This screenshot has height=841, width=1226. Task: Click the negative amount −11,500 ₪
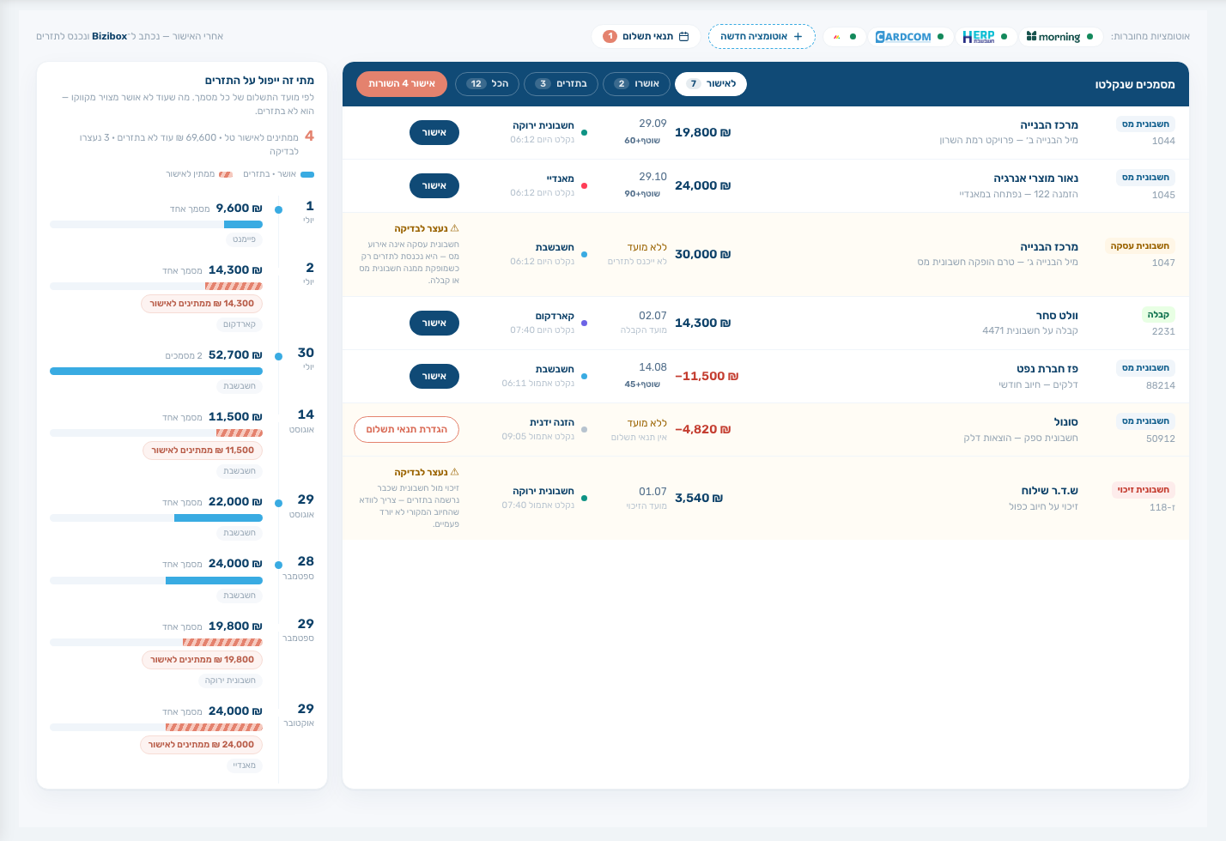click(707, 377)
